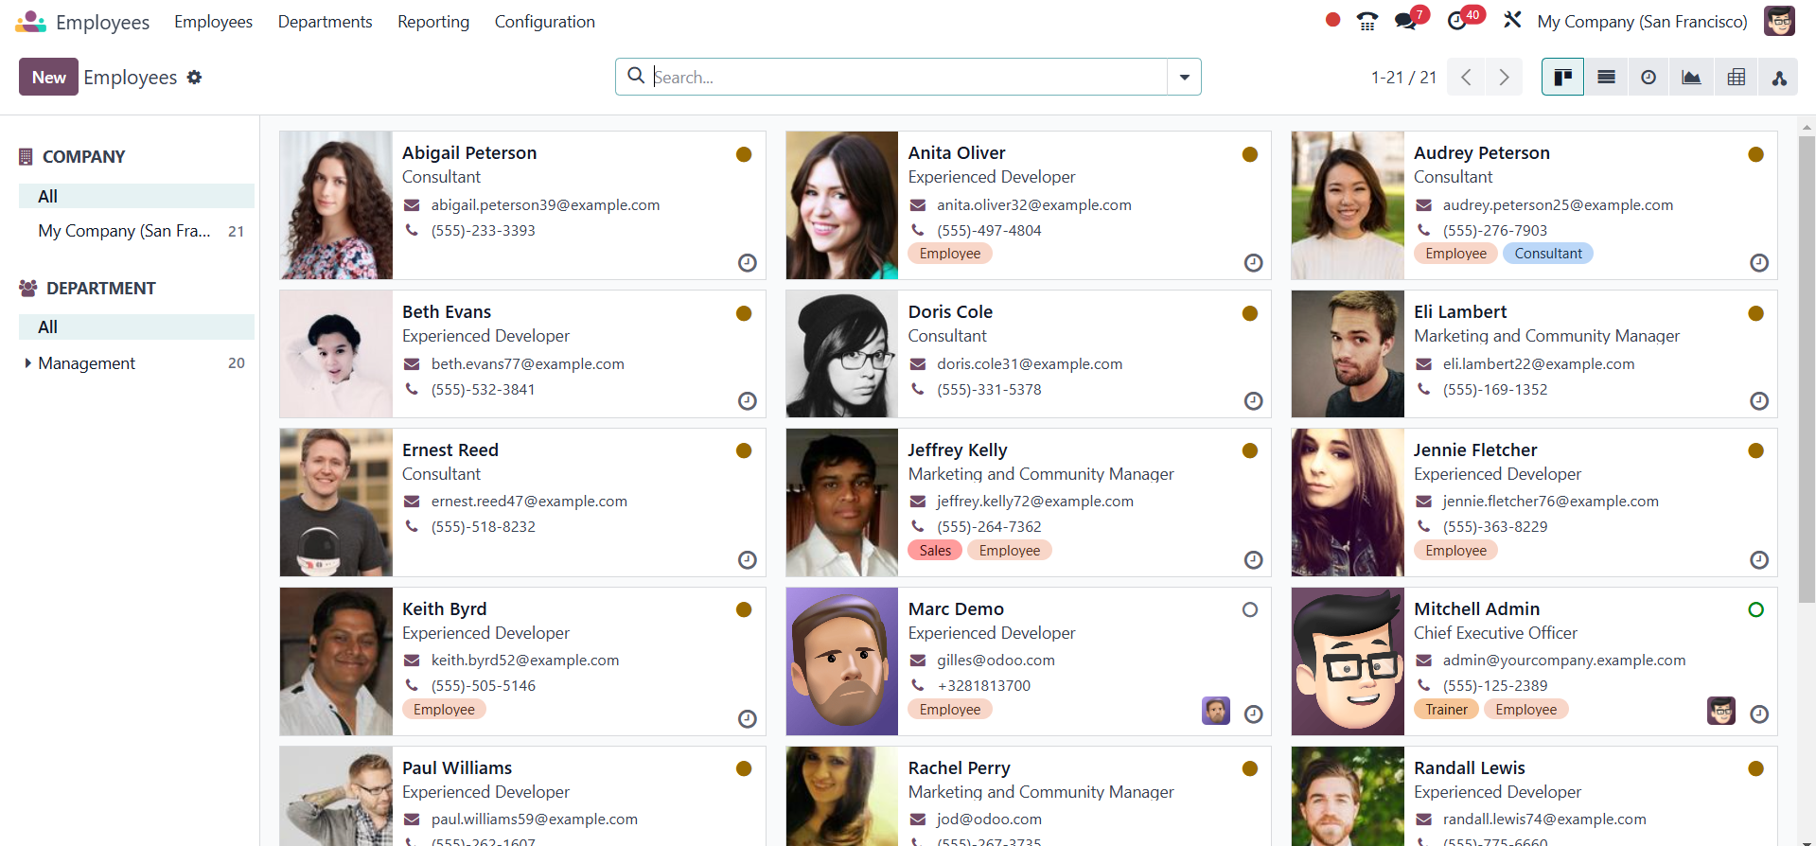Switch to the Graph view

click(1691, 77)
